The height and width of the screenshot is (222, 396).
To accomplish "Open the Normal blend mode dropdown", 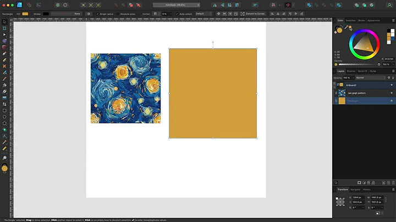I will (371, 77).
